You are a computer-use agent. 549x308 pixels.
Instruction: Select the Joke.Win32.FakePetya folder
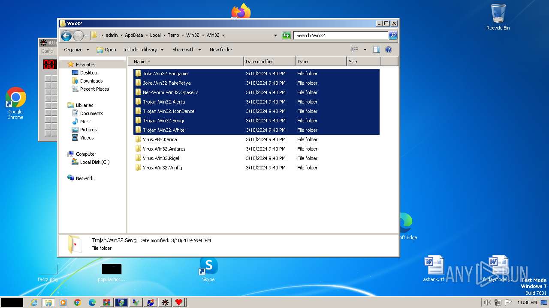[256, 83]
